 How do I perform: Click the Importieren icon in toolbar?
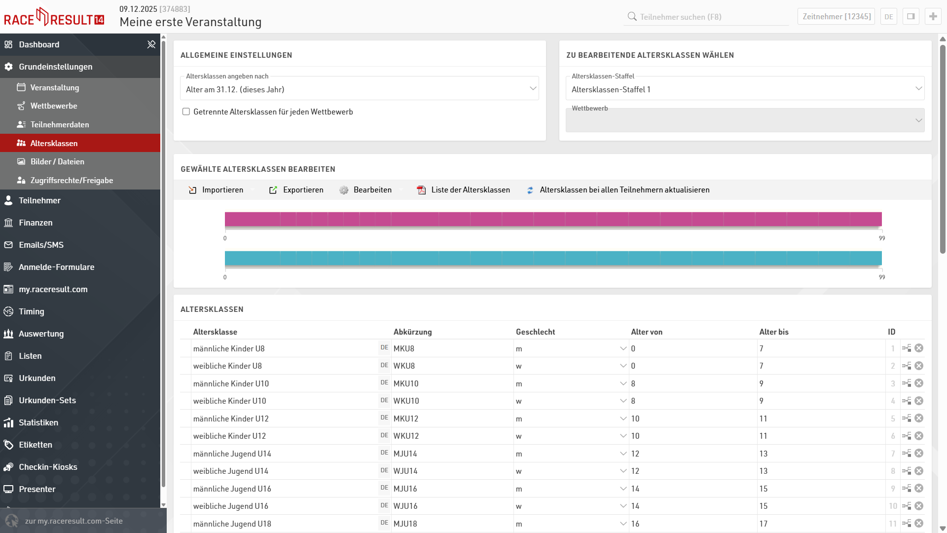[x=193, y=190]
